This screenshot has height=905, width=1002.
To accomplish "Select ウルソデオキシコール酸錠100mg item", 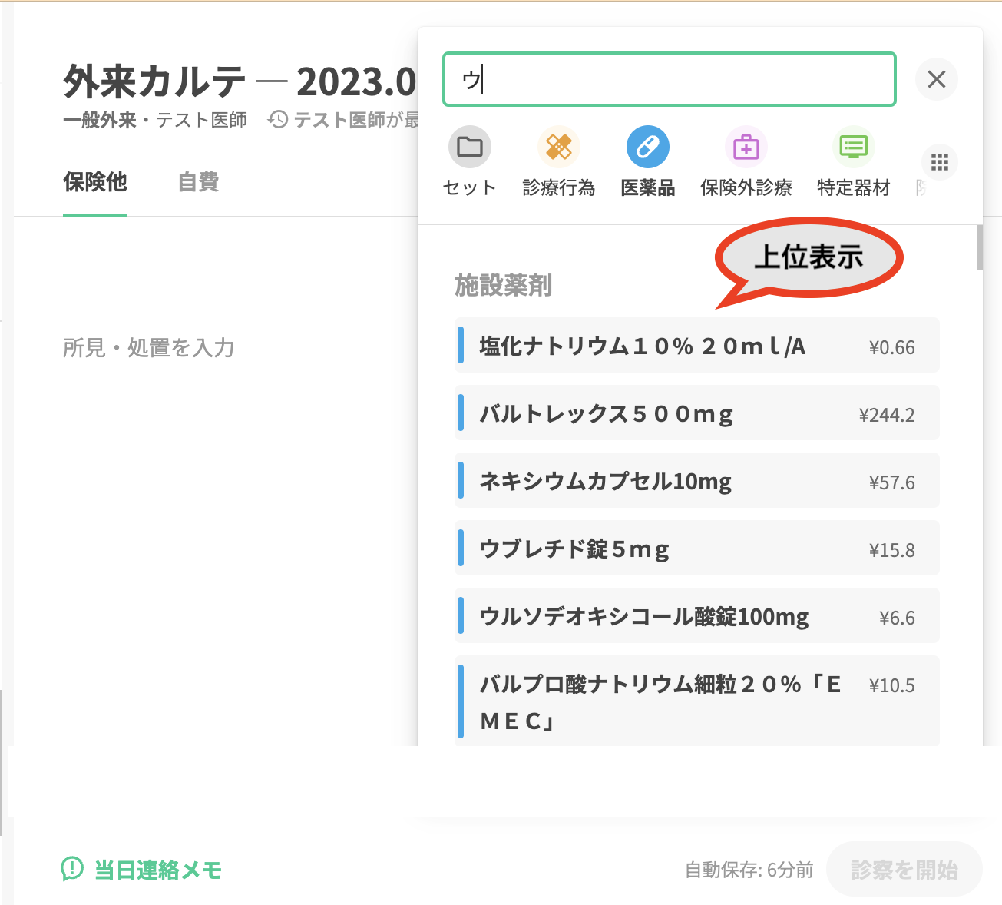I will [696, 616].
